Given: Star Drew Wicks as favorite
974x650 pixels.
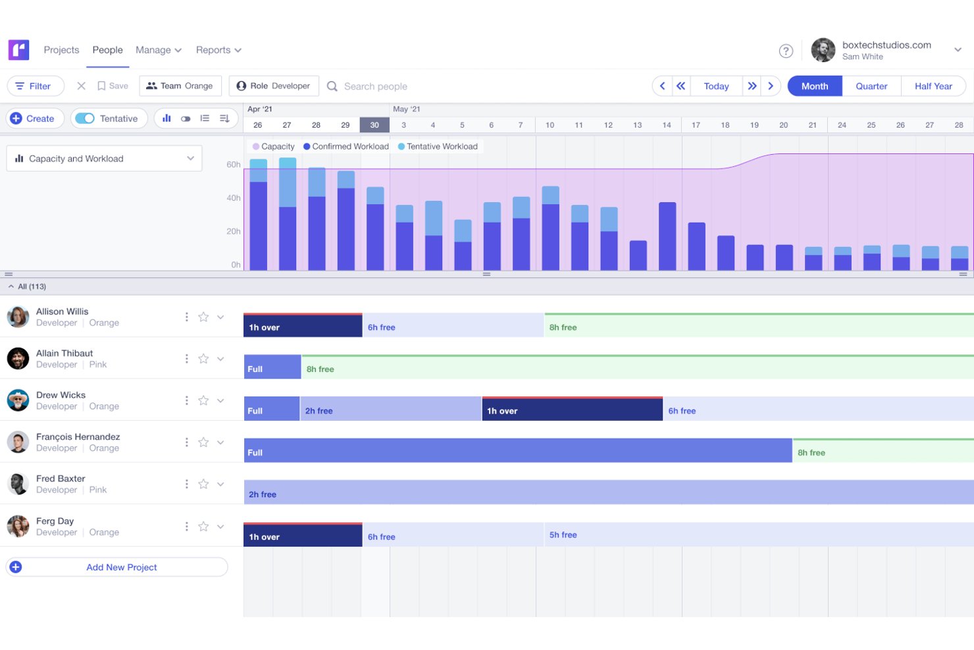Looking at the screenshot, I should coord(203,400).
